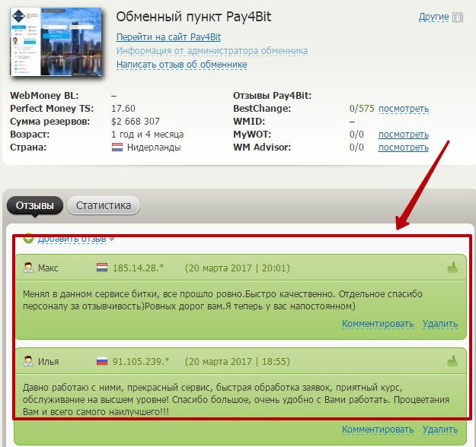Click 'Удалить' under Макс review
The width and height of the screenshot is (476, 447).
(440, 324)
